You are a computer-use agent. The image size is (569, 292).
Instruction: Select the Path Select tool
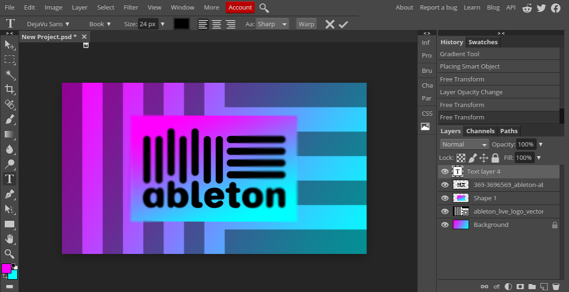click(x=10, y=209)
